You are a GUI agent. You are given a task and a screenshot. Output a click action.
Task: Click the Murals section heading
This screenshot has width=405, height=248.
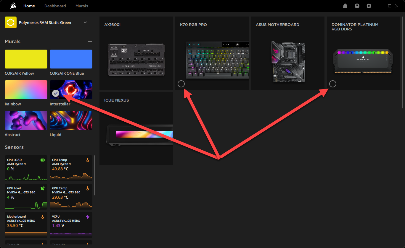pos(13,41)
